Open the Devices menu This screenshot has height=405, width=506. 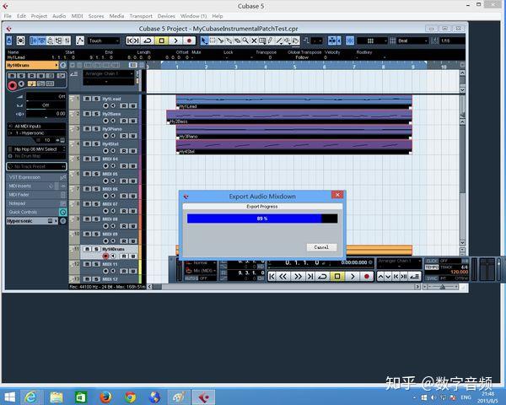[x=166, y=16]
